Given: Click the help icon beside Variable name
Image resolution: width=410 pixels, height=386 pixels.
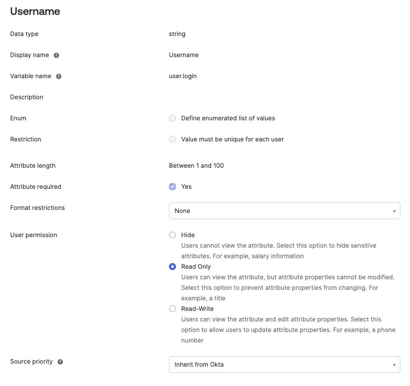Looking at the screenshot, I should (x=59, y=76).
